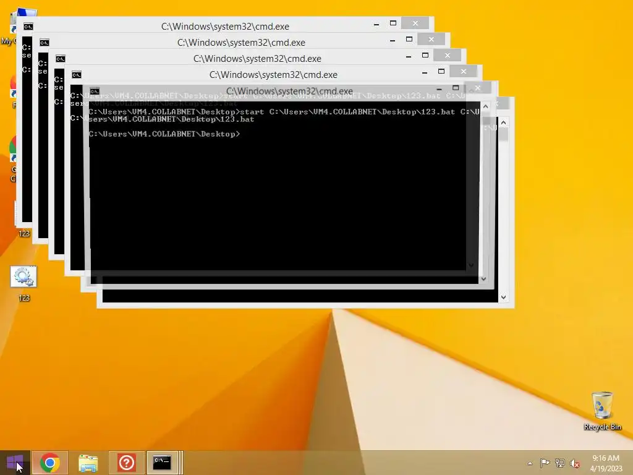Minimize the fifth (front) cmd.exe window

pos(440,88)
